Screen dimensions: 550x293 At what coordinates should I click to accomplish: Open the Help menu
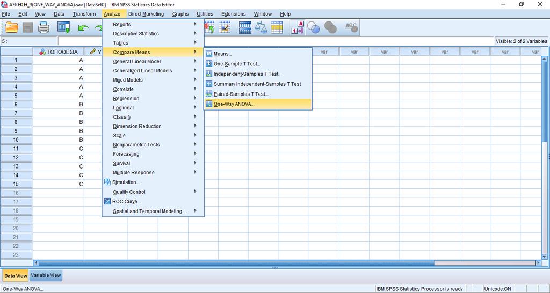point(285,14)
